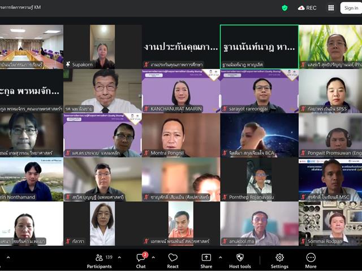Select the SPSS participant video tile

tap(330, 91)
